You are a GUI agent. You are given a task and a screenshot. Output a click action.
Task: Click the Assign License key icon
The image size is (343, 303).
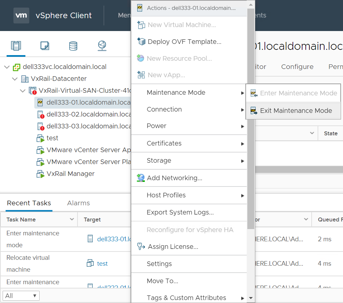[141, 247]
